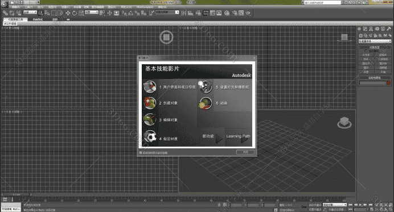
Task: Select the Unlink Selection tool
Action: click(12, 13)
